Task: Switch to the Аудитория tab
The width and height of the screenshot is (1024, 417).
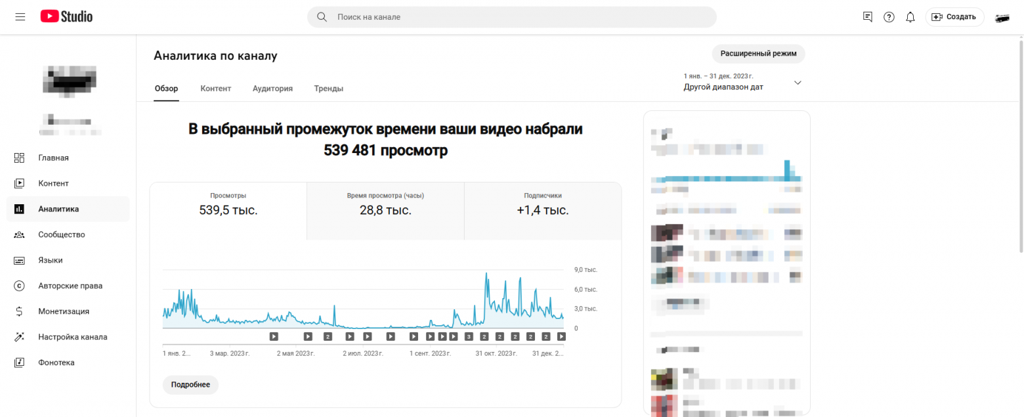Action: click(x=272, y=89)
